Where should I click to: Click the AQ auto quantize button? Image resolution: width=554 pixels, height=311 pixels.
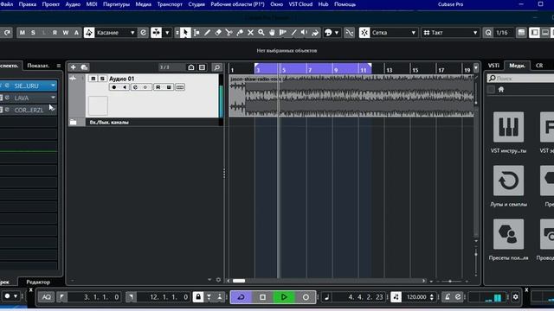point(46,297)
